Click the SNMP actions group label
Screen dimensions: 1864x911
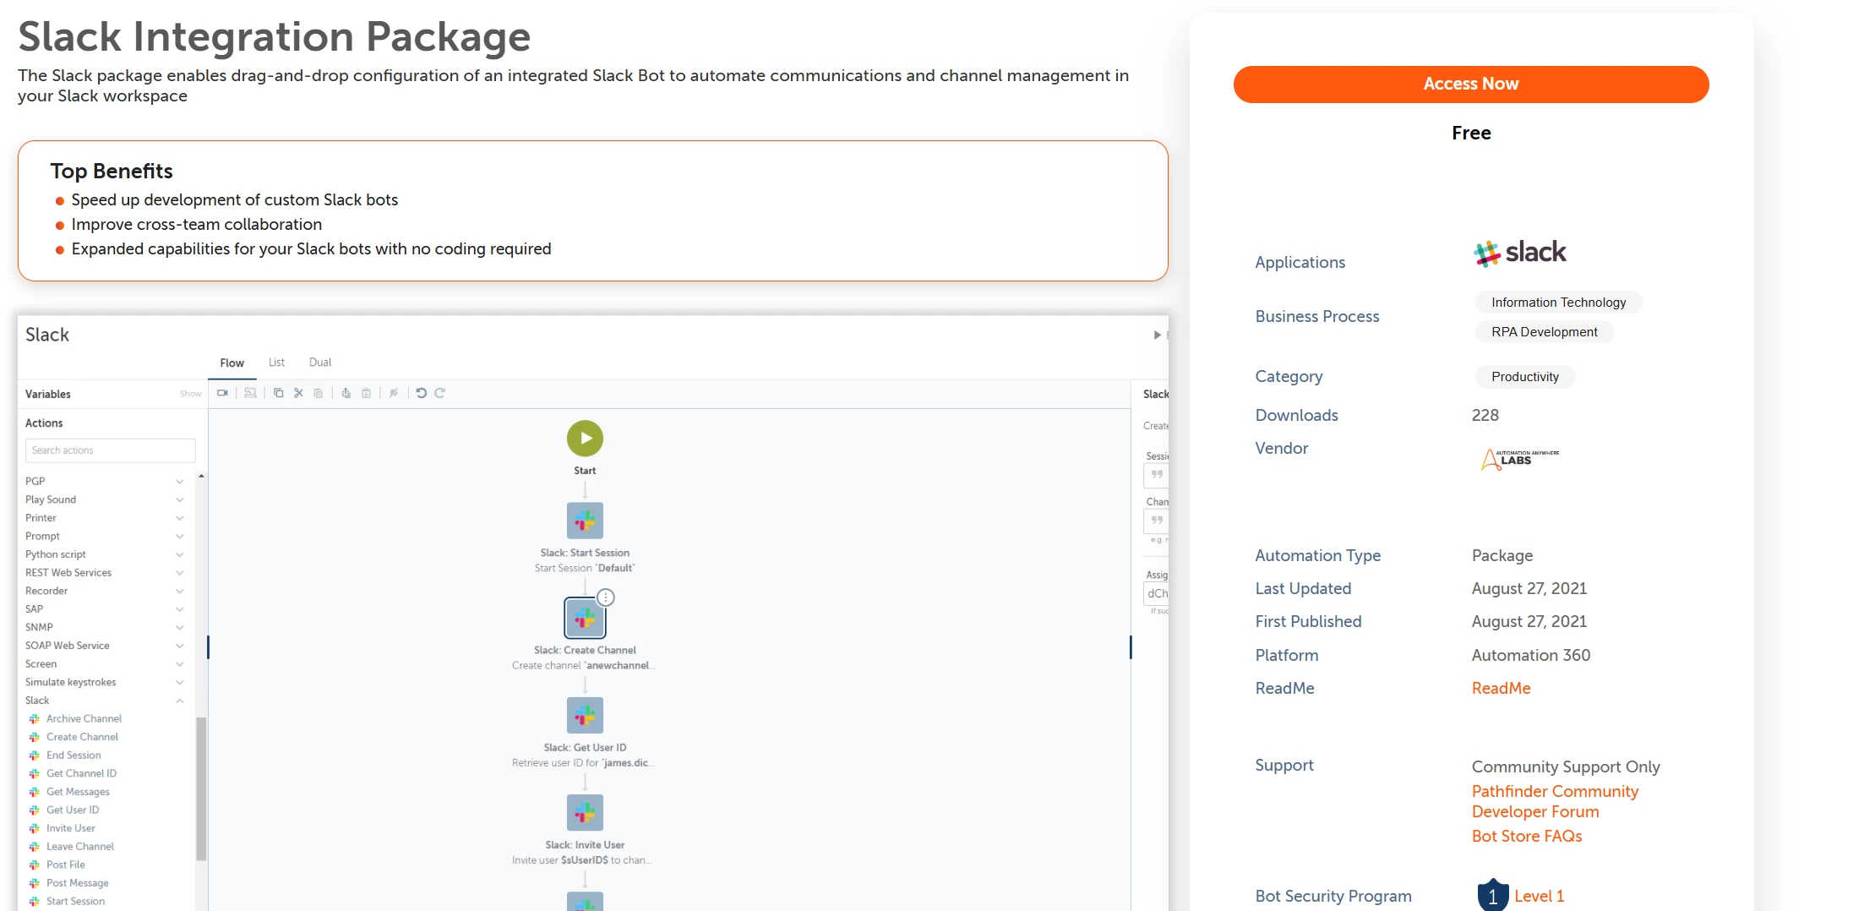point(39,628)
